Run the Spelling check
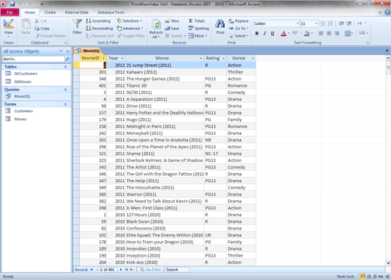 coord(199,29)
